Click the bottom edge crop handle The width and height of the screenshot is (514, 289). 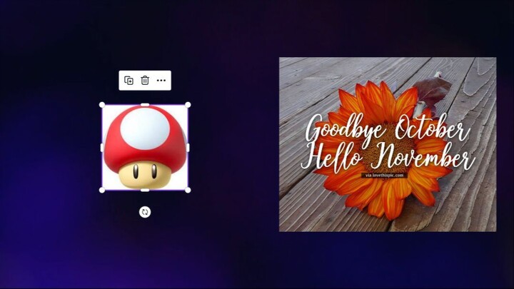[145, 190]
